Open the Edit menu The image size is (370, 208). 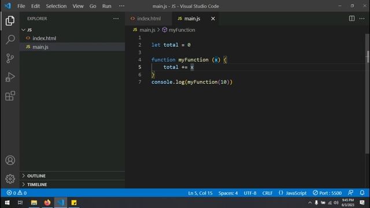[35, 6]
